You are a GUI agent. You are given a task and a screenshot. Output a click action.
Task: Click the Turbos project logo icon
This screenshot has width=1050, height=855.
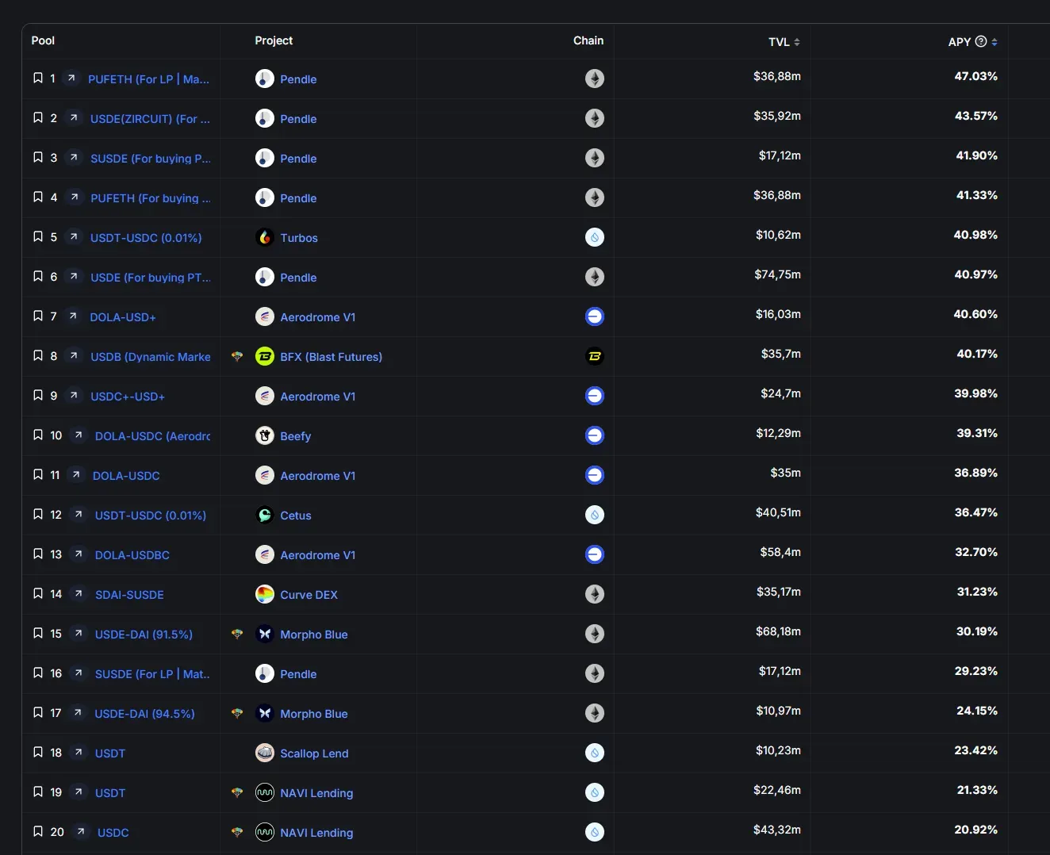pos(265,237)
